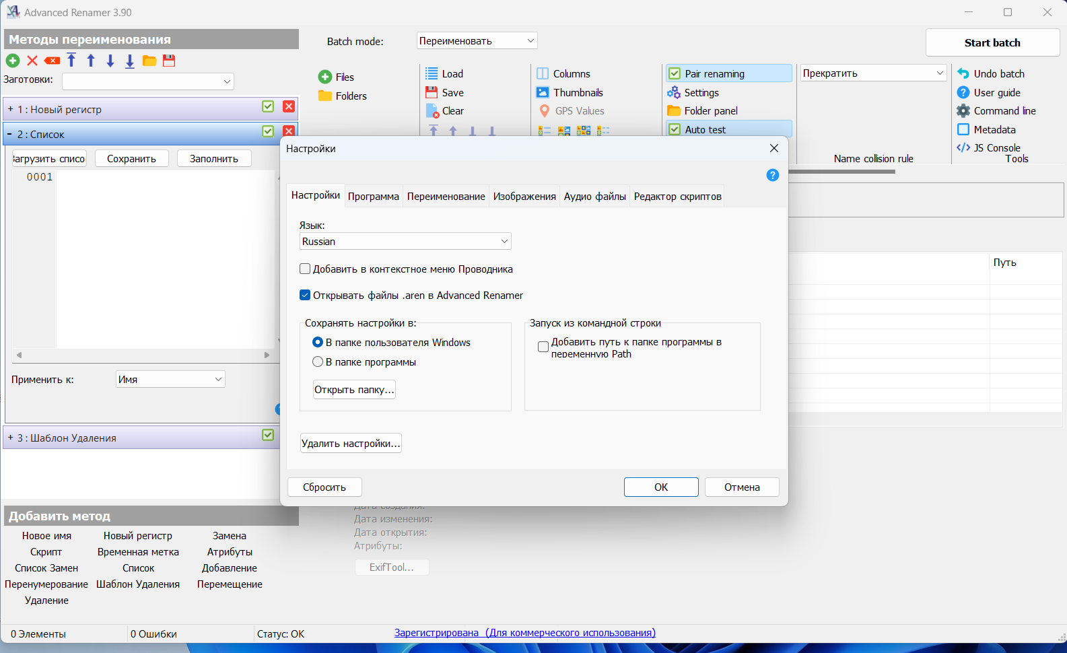Image resolution: width=1067 pixels, height=653 pixels.
Task: Expand method 3 Шаблон Удаления
Action: coord(10,438)
